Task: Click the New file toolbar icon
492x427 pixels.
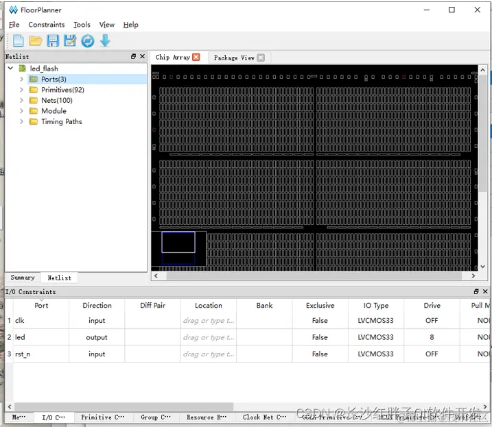Action: [x=19, y=40]
